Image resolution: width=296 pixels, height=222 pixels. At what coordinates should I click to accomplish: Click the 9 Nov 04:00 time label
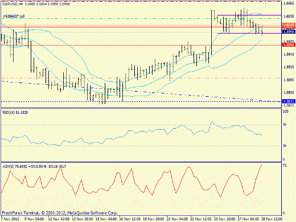tap(34, 219)
